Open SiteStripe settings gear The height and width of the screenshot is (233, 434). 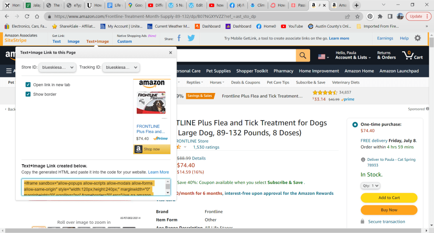(417, 38)
